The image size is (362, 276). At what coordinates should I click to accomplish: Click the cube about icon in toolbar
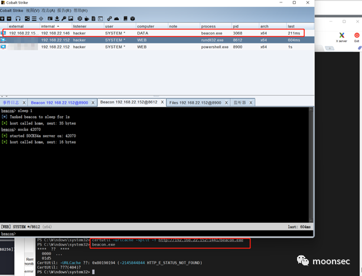click(132, 19)
